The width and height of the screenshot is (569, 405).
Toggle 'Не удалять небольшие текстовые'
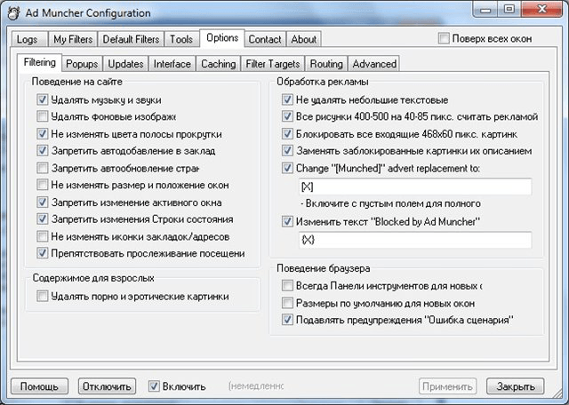(x=287, y=99)
